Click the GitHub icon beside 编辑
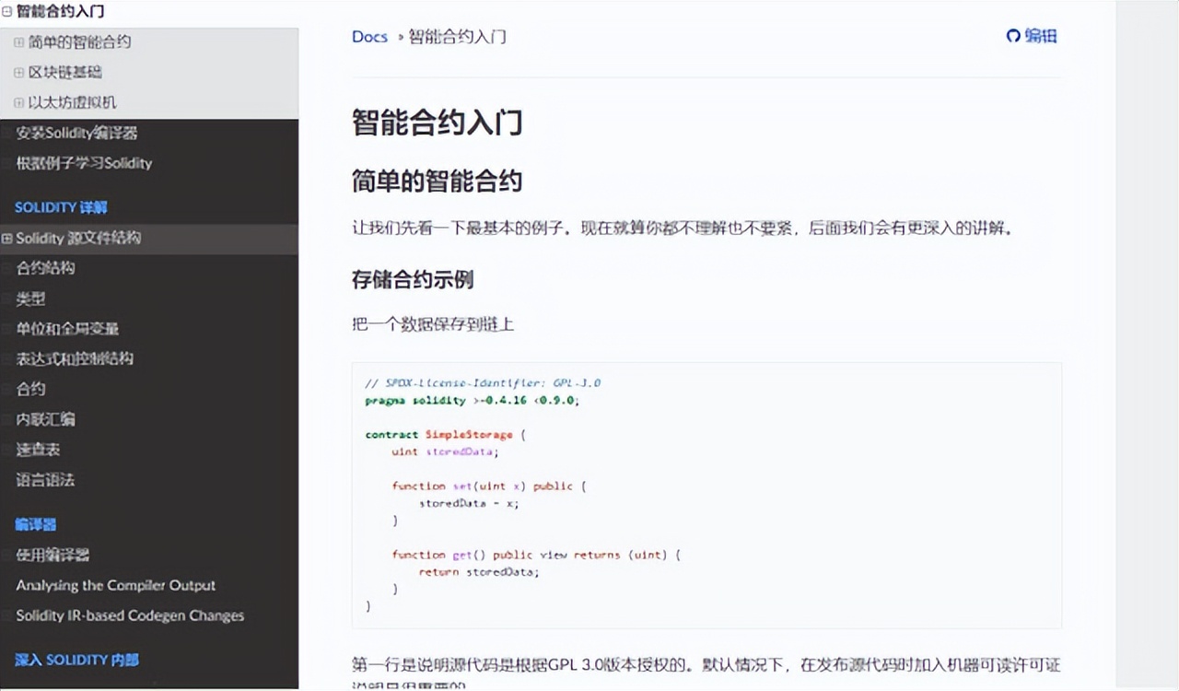Image resolution: width=1179 pixels, height=691 pixels. [1013, 36]
